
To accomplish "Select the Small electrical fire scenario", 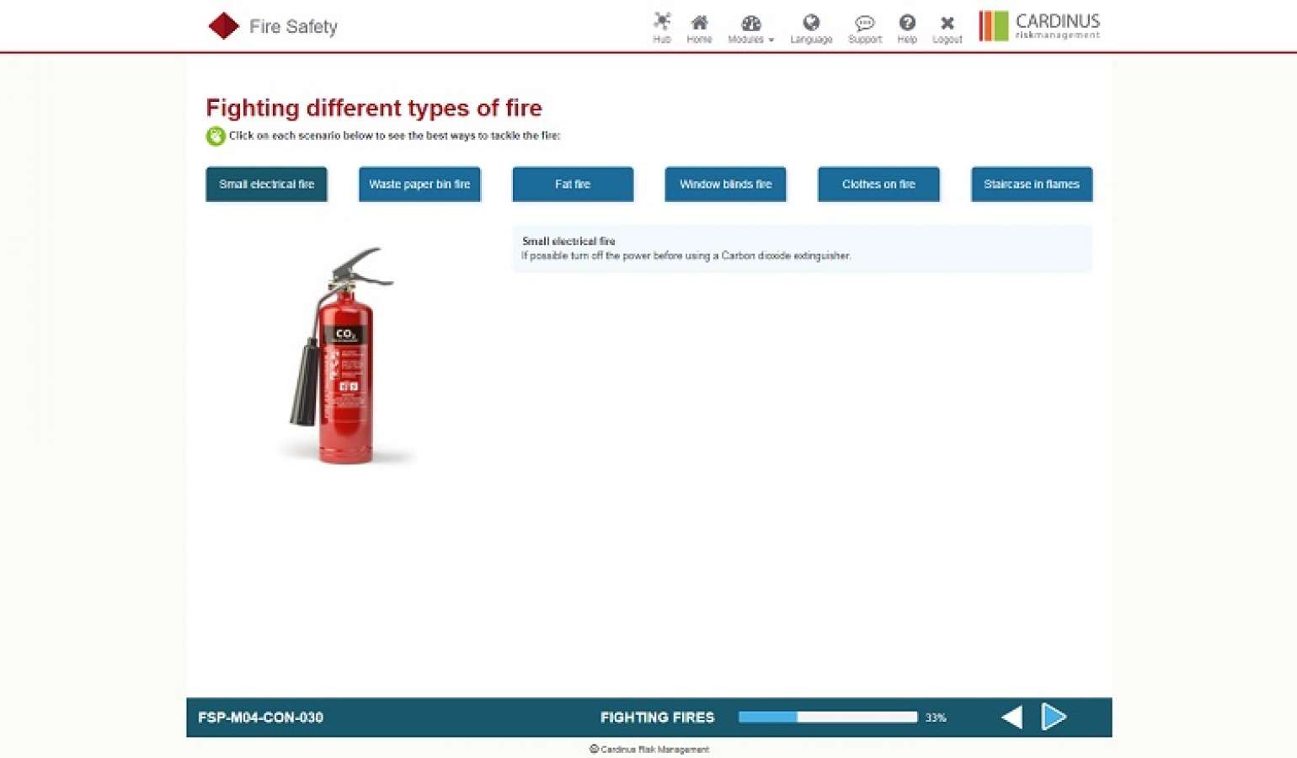I will [x=266, y=184].
